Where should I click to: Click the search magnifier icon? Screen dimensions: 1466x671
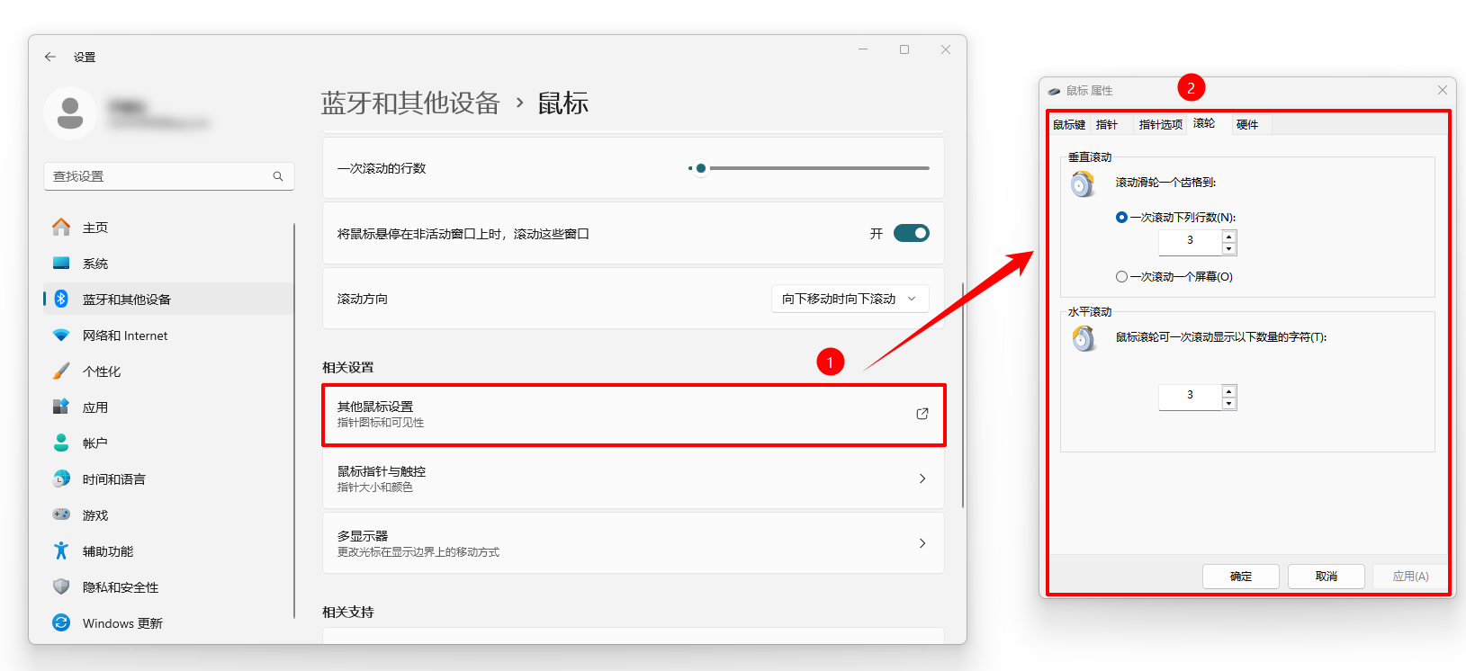(278, 176)
